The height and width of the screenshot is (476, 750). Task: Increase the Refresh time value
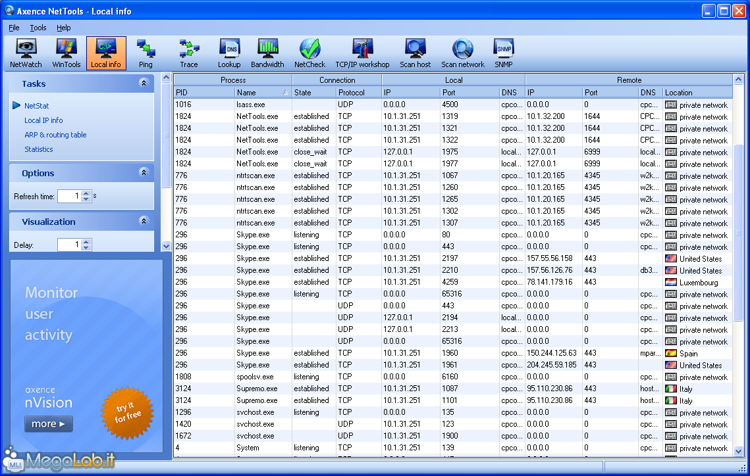click(x=86, y=193)
